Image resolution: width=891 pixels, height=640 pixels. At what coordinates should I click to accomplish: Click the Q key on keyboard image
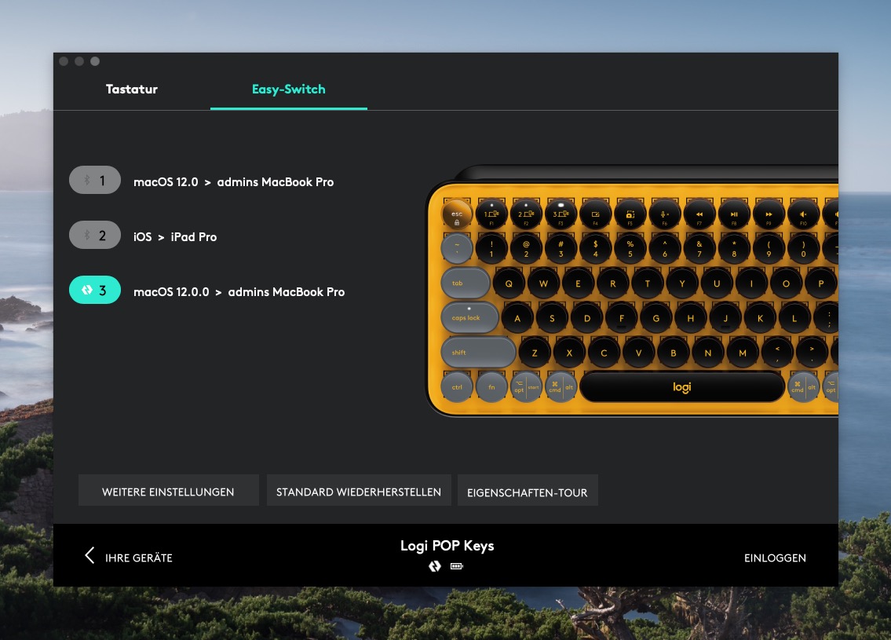coord(509,283)
